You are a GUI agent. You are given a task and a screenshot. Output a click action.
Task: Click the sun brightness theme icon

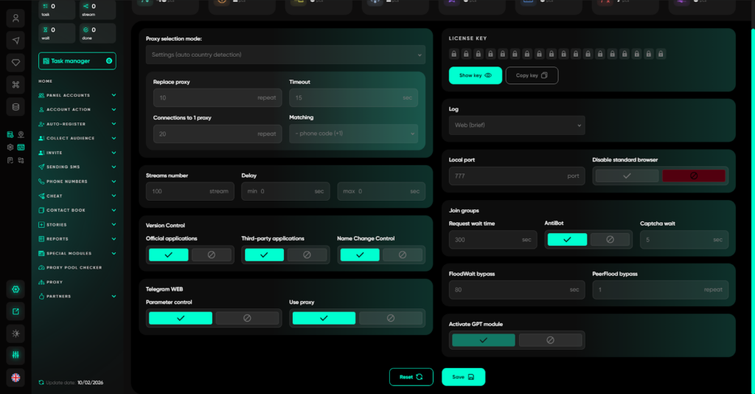(15, 333)
